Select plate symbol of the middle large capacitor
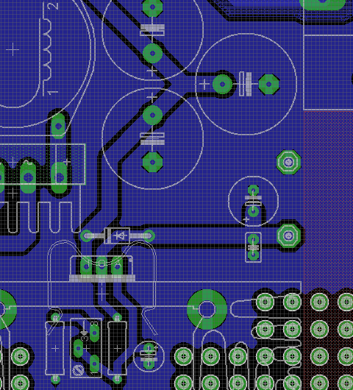Viewport: 353px width, 390px height. (152, 139)
